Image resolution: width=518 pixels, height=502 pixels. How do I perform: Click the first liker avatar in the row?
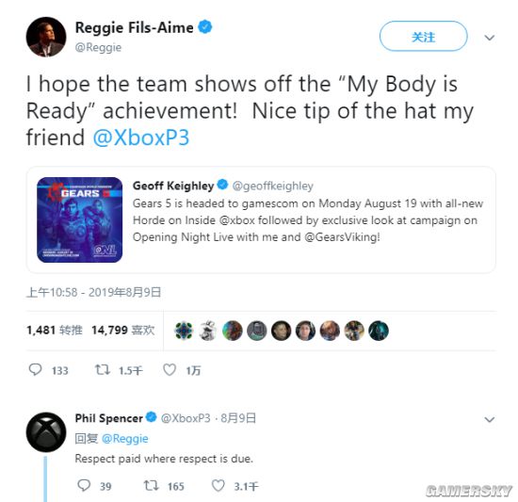point(184,331)
